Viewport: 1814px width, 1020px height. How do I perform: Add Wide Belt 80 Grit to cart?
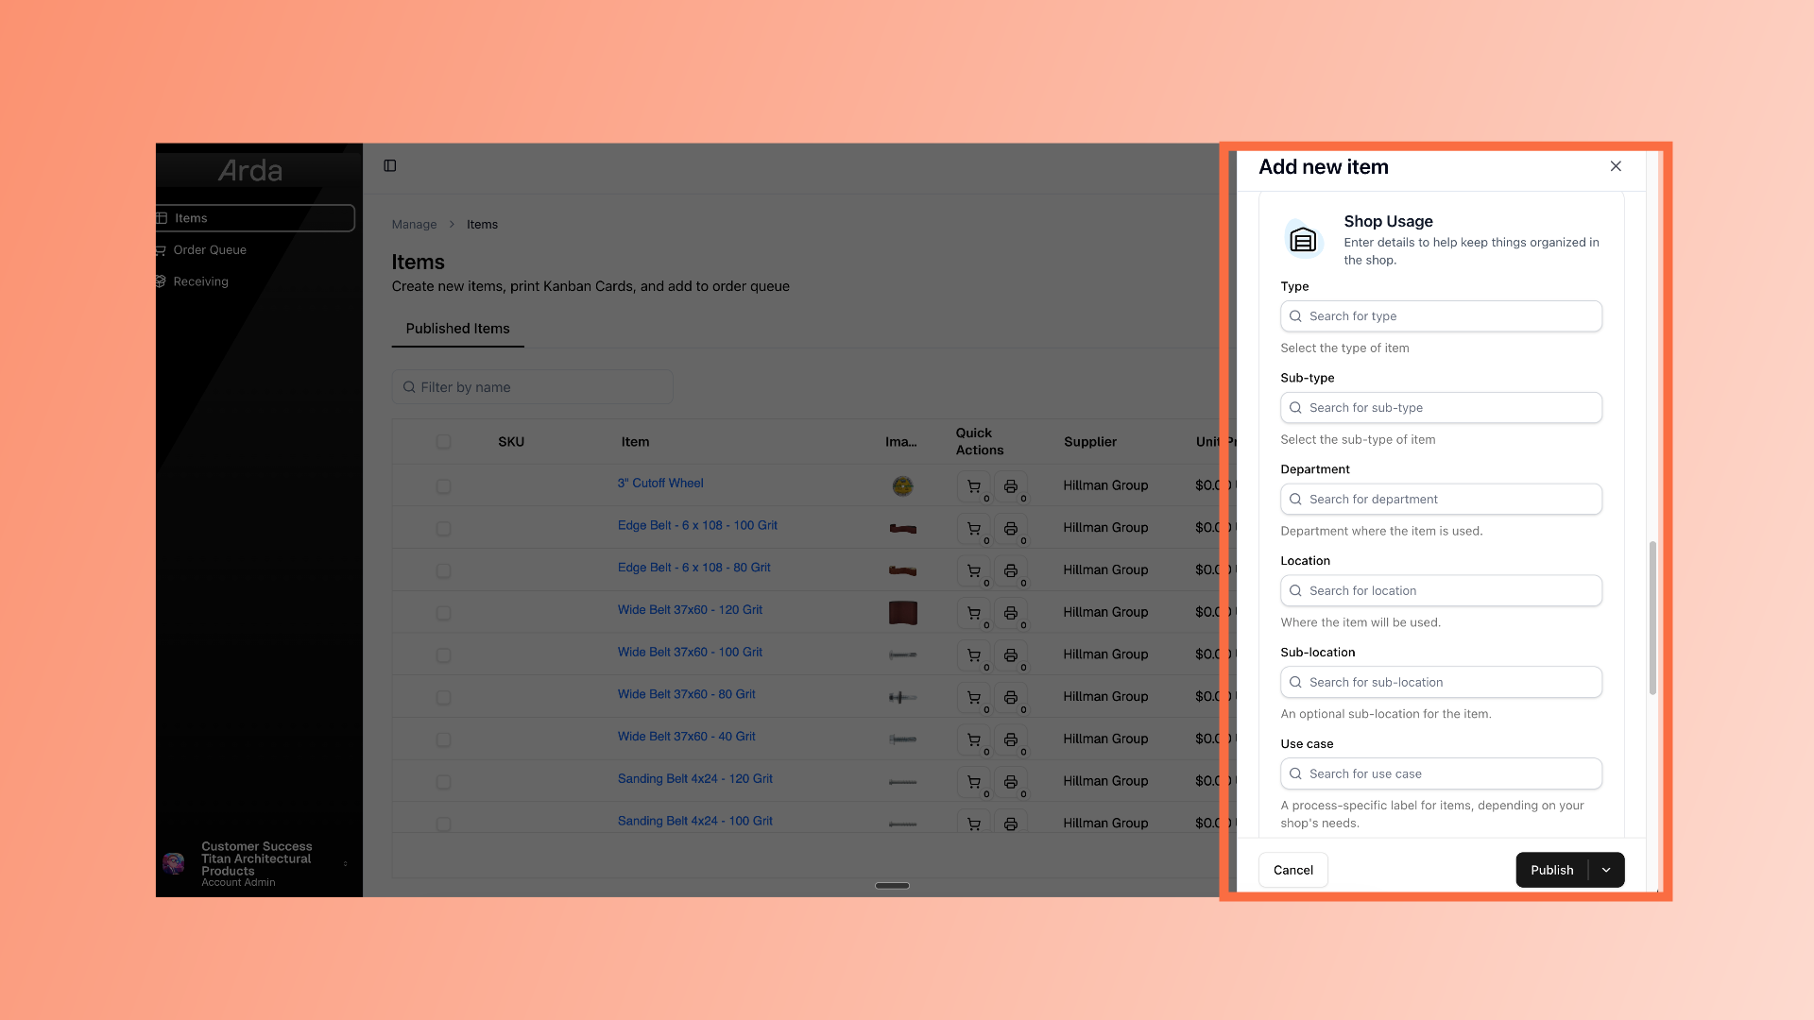tap(974, 698)
